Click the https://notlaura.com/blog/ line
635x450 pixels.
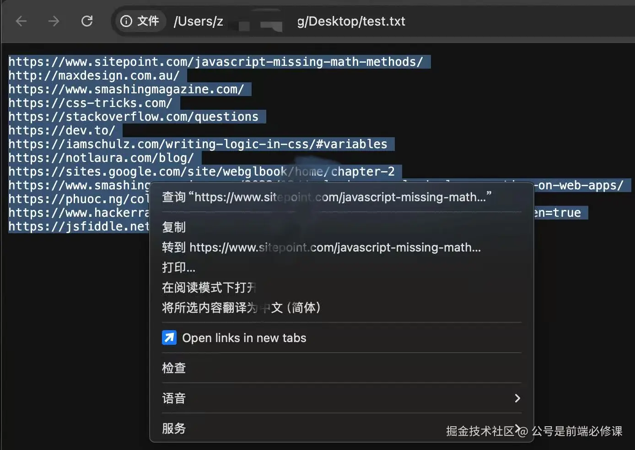[101, 158]
